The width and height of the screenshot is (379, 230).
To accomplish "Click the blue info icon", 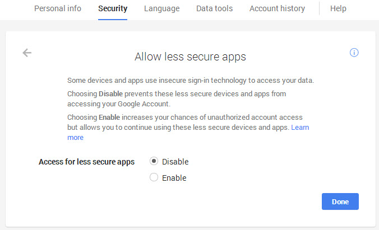I will (354, 53).
